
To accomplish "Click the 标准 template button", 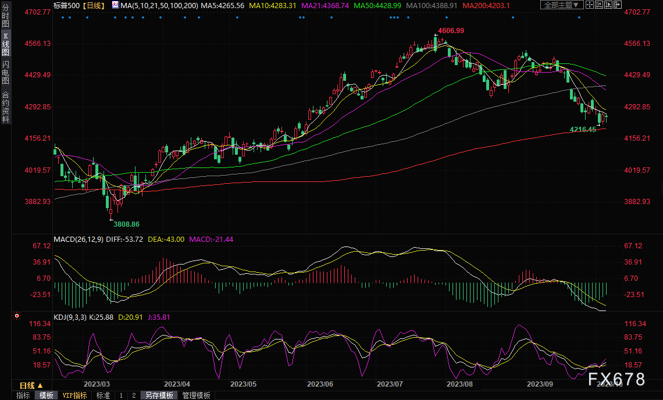I will click(x=103, y=395).
